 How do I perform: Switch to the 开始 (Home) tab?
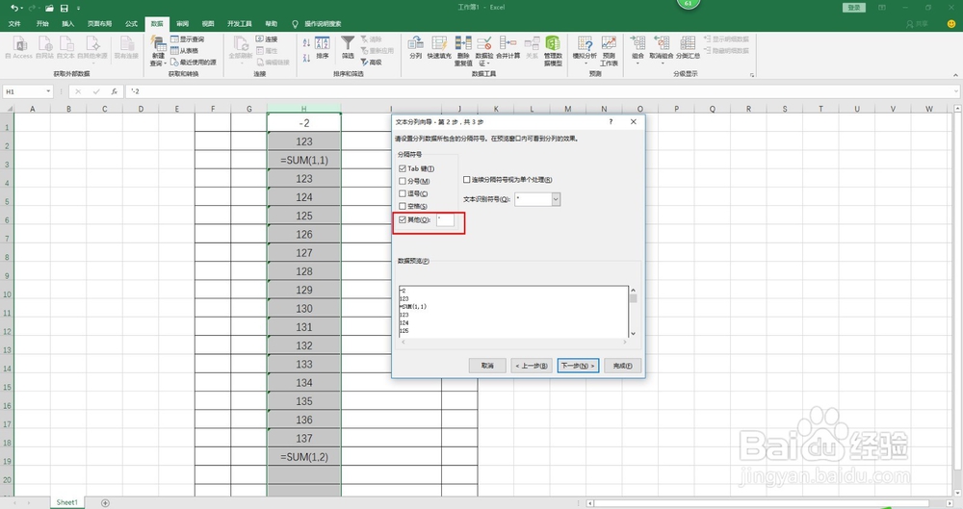coord(42,24)
